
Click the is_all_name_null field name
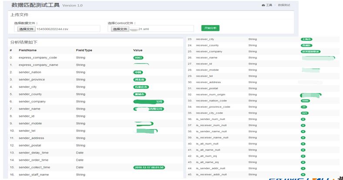pyautogui.click(x=208, y=150)
